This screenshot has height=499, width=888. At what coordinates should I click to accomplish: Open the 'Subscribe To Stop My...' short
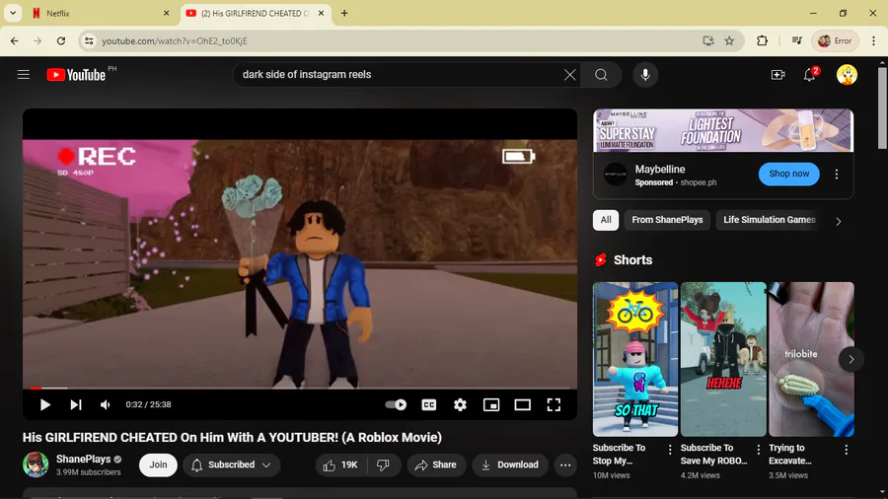coord(634,359)
